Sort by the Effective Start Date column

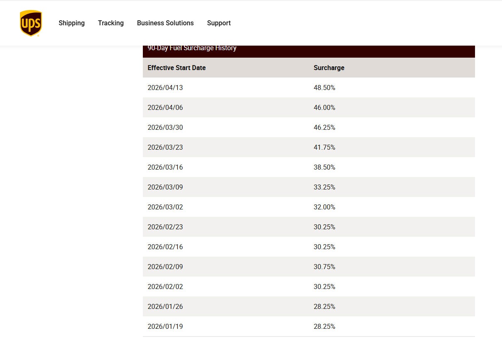[176, 68]
